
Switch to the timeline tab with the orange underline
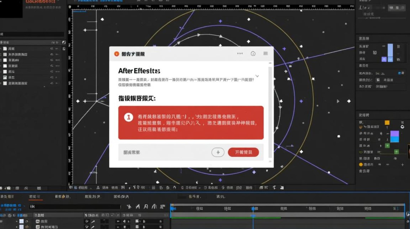[36, 197]
